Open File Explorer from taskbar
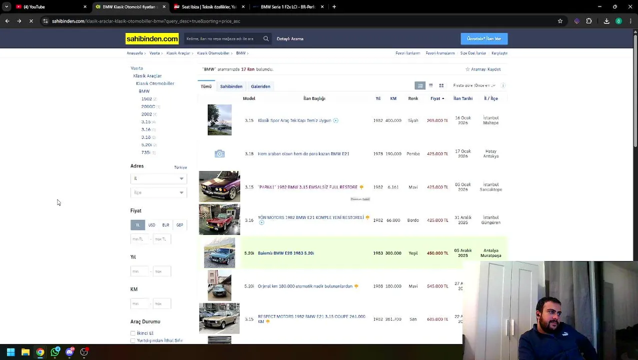Viewport: 638px width, 360px height. (26, 352)
